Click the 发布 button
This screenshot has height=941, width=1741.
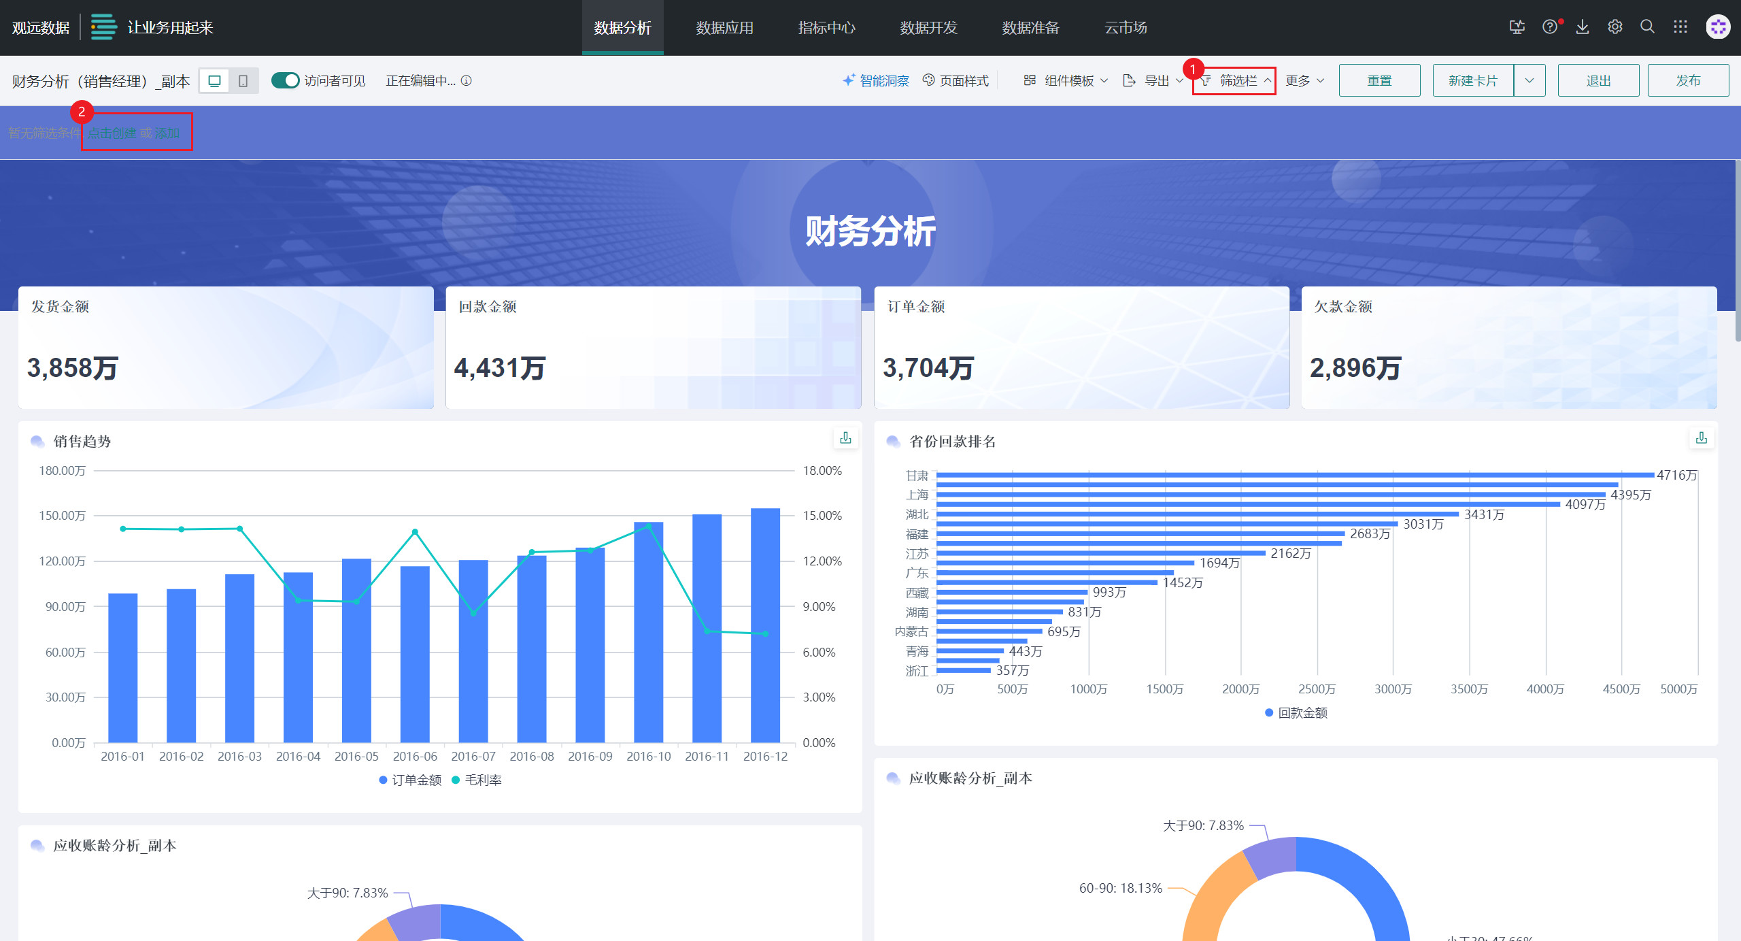pyautogui.click(x=1688, y=81)
